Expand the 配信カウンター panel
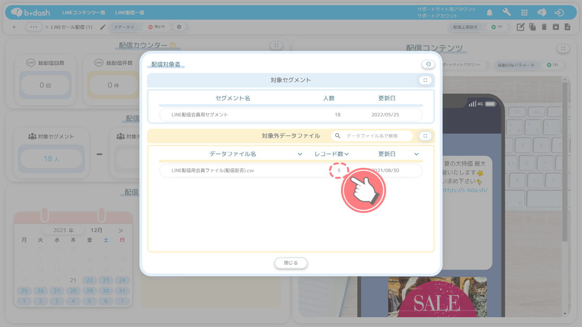Viewport: 582px width, 327px height. point(276,45)
